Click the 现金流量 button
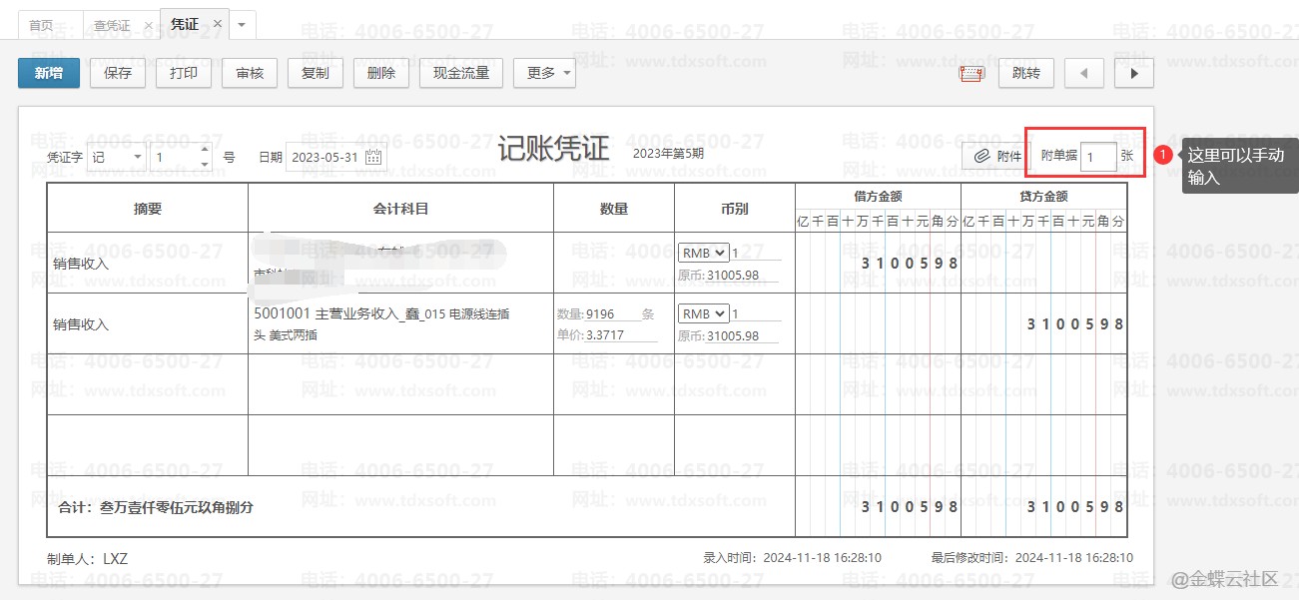The image size is (1299, 600). click(461, 73)
